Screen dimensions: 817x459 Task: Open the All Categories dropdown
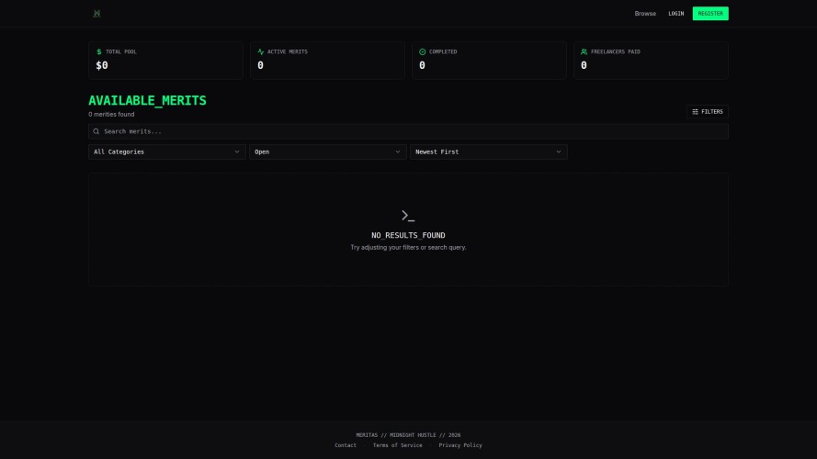(x=166, y=152)
